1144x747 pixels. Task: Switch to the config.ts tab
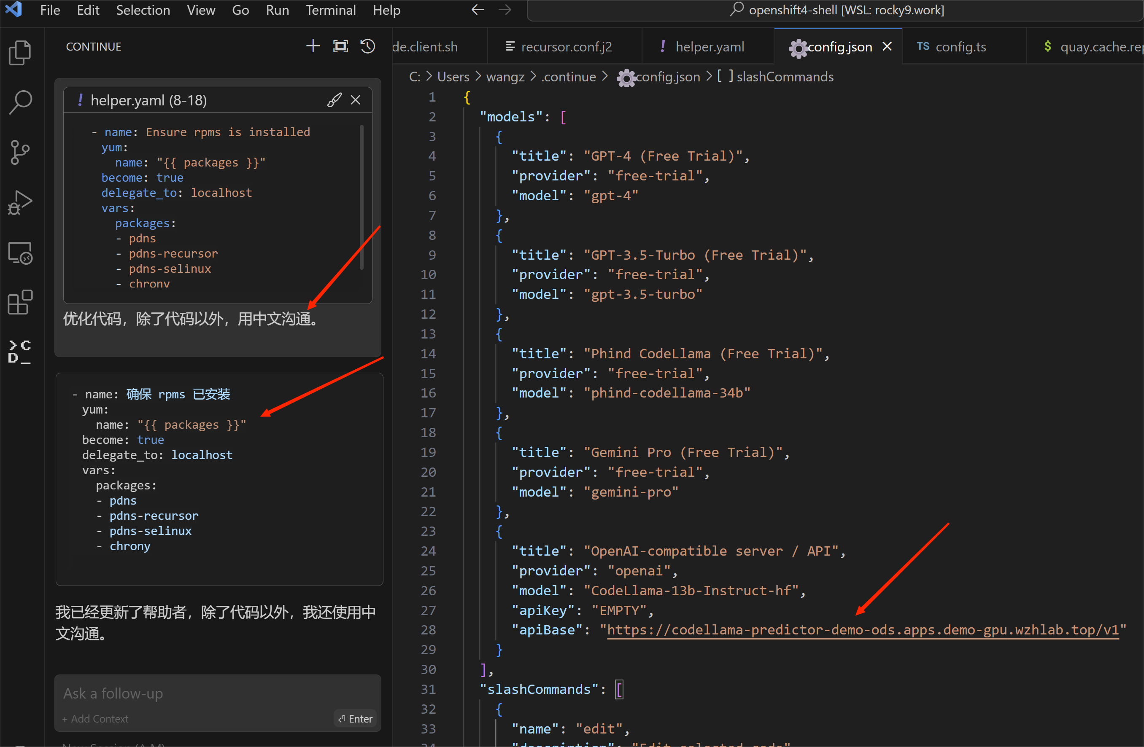click(960, 47)
